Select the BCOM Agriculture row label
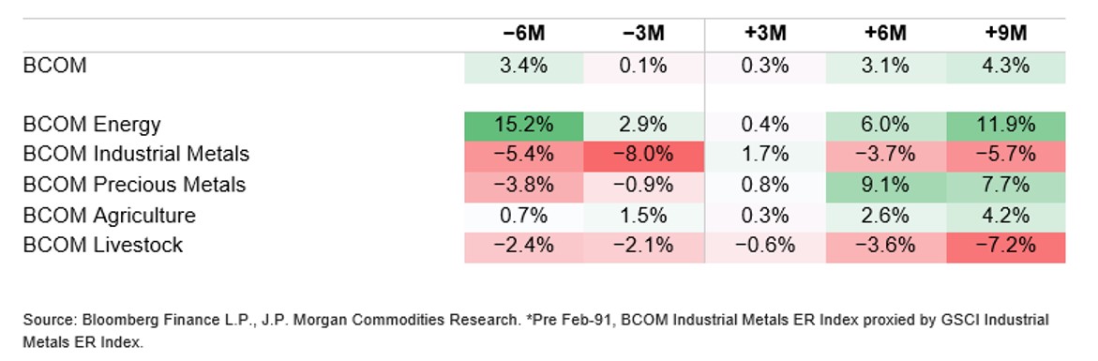 tap(110, 215)
